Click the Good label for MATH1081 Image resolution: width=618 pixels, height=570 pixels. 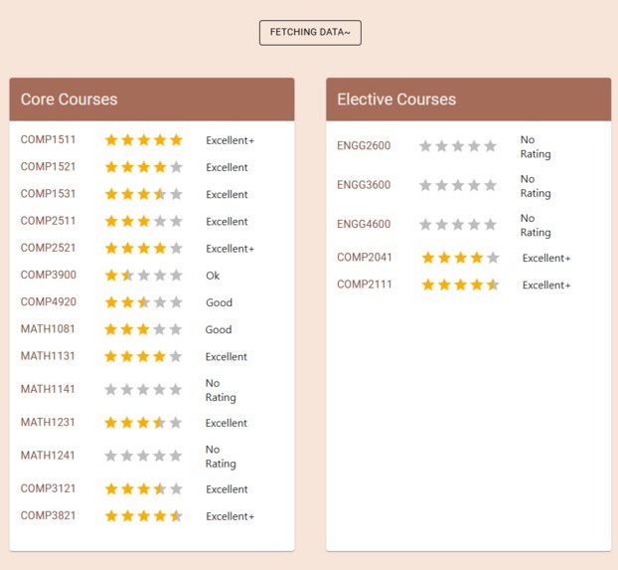pyautogui.click(x=219, y=329)
